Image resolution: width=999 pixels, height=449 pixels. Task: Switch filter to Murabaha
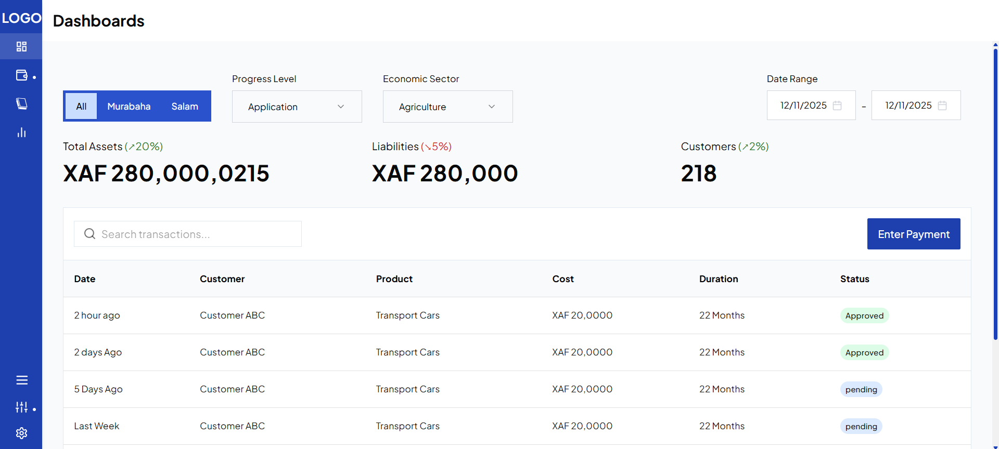coord(129,107)
